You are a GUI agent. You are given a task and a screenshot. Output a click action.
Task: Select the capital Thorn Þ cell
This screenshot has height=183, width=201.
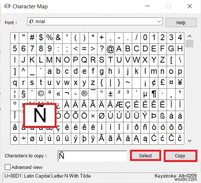(x=154, y=116)
